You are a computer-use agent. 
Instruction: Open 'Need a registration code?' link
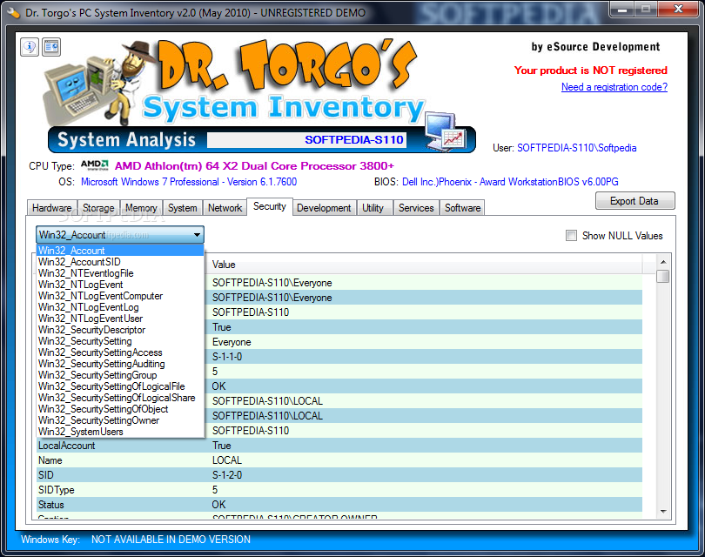click(614, 87)
